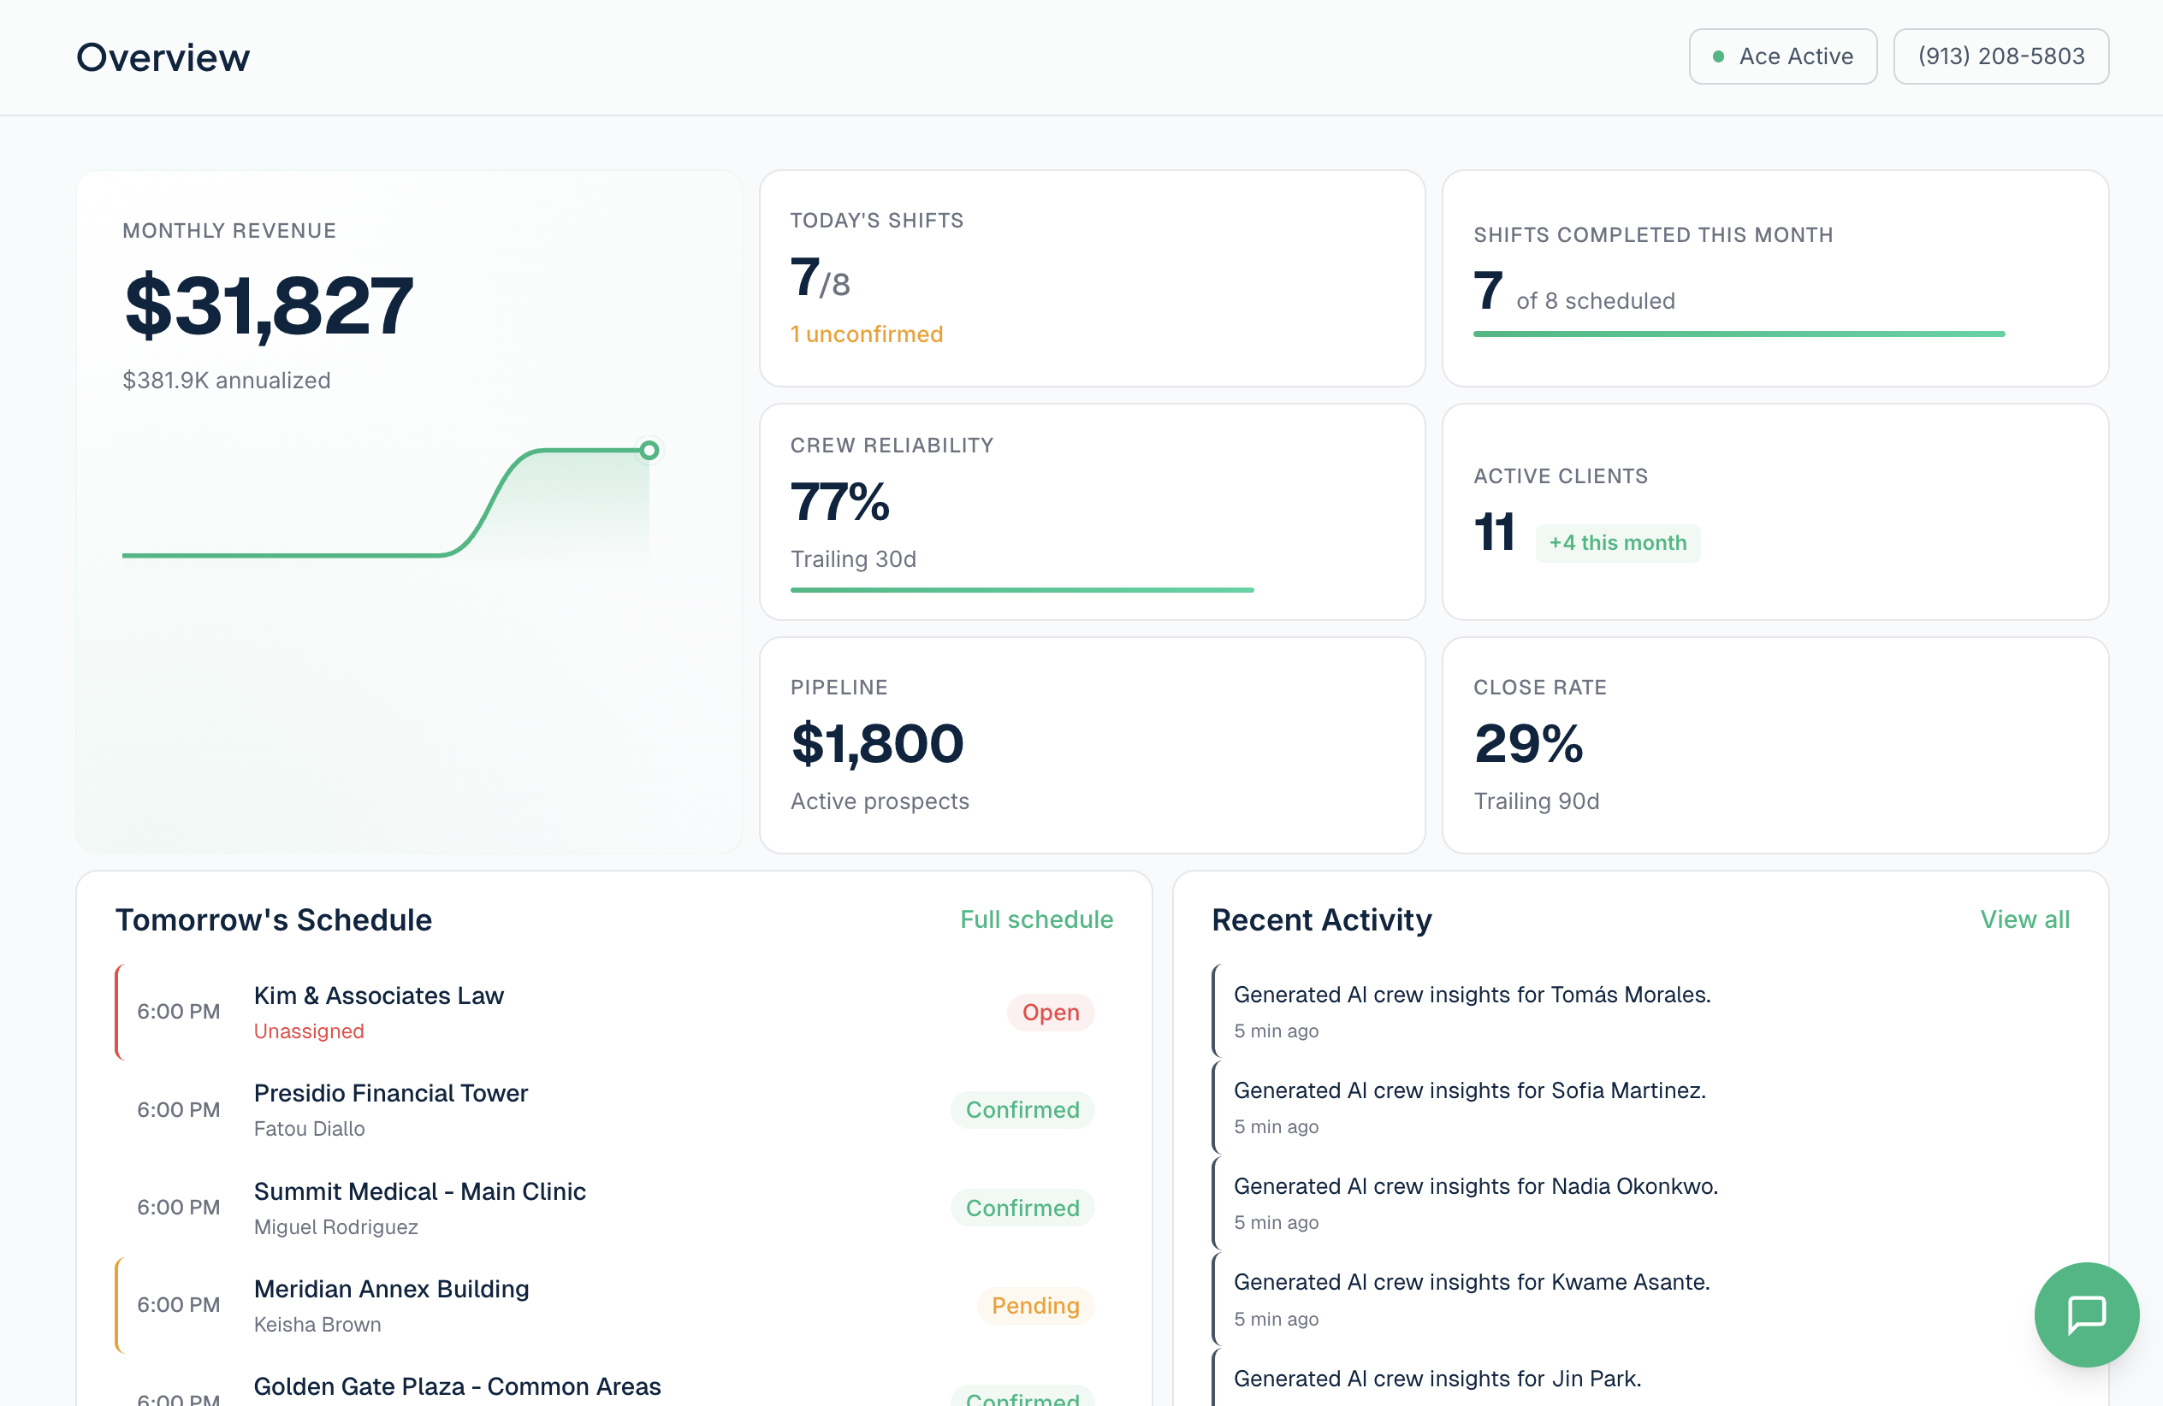Image resolution: width=2163 pixels, height=1406 pixels.
Task: Open the Summit Medical - Main Clinic shift
Action: coord(605,1207)
